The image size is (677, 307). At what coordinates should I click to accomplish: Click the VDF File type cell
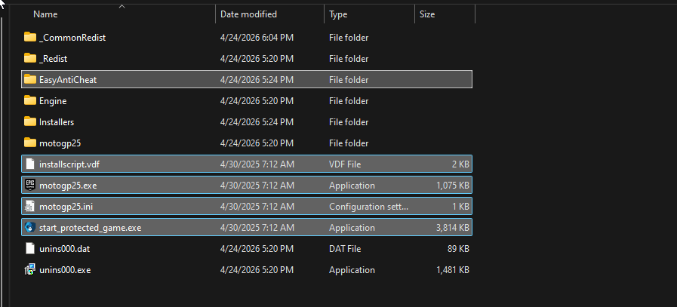pos(345,164)
